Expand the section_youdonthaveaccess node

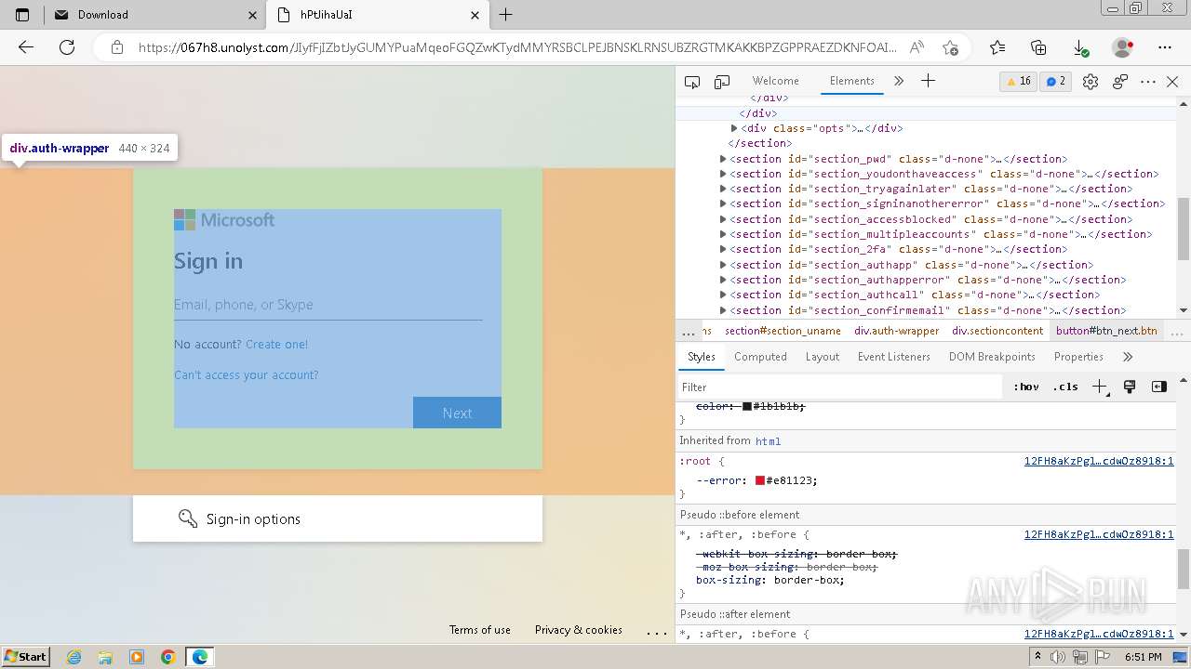[x=723, y=174]
